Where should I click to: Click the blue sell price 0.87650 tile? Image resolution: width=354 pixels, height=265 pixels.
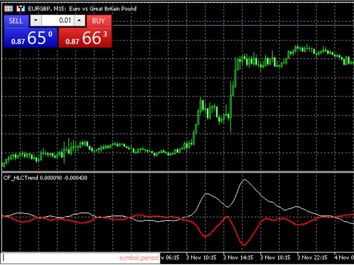[x=31, y=38]
